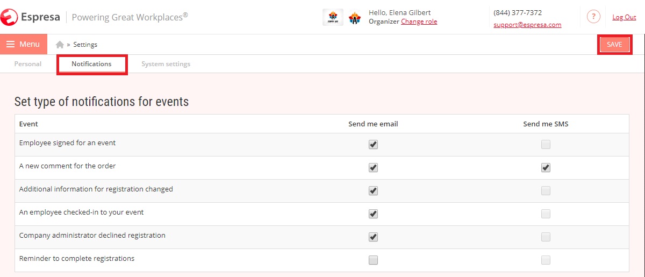Image resolution: width=645 pixels, height=277 pixels.
Task: Uncheck email for Employee signed for an event
Action: click(x=374, y=144)
